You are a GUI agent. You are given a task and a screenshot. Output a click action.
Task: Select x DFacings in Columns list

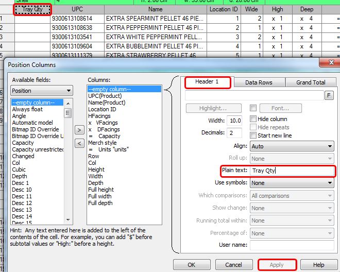point(104,129)
